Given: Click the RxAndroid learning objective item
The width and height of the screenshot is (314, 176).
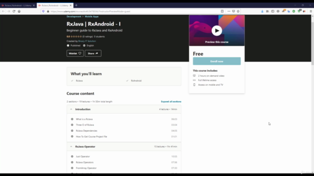Looking at the screenshot, I should click(x=136, y=81).
